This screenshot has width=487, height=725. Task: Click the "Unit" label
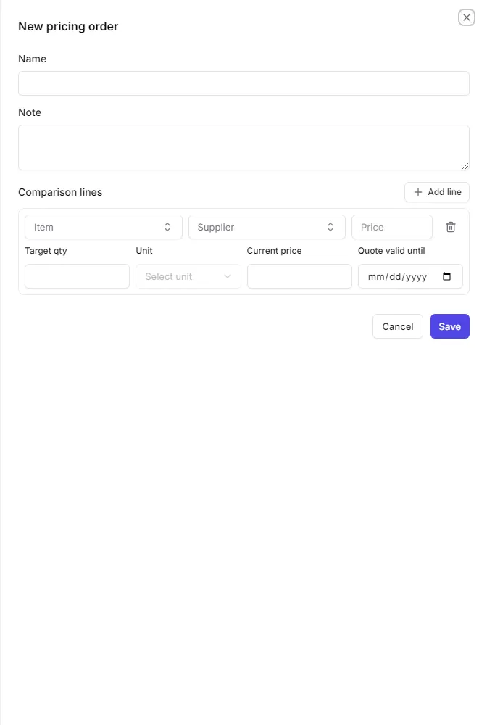click(x=144, y=251)
